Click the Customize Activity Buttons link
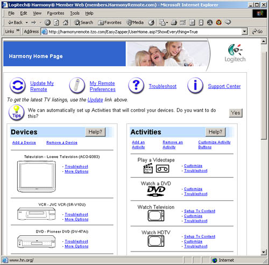This screenshot has height=265, width=269. (x=214, y=144)
